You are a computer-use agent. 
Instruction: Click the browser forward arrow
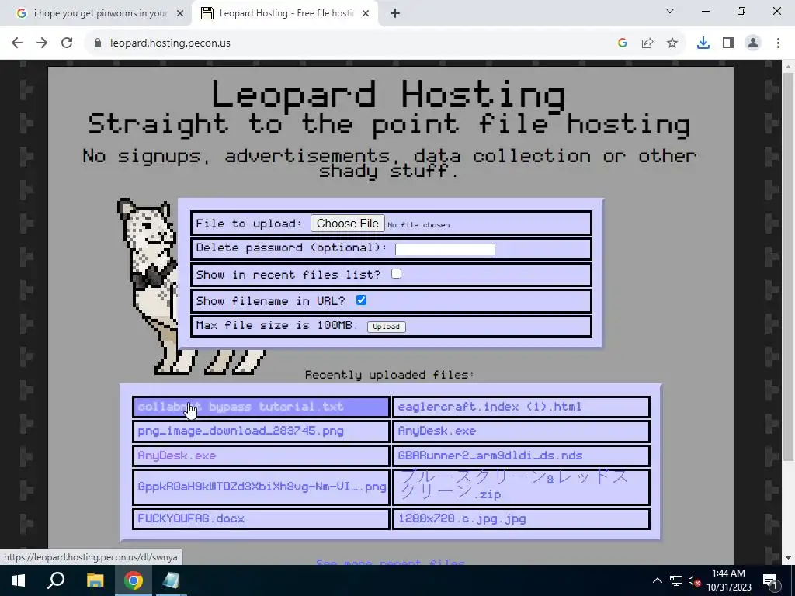[x=42, y=43]
